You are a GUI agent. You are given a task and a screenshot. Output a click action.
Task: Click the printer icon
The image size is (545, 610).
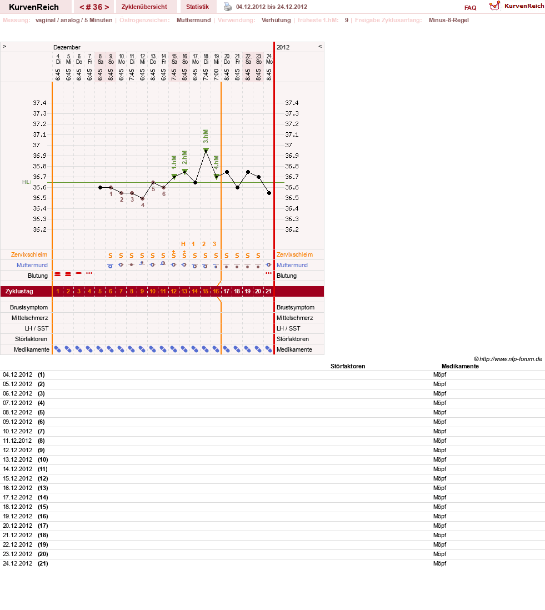coord(228,7)
